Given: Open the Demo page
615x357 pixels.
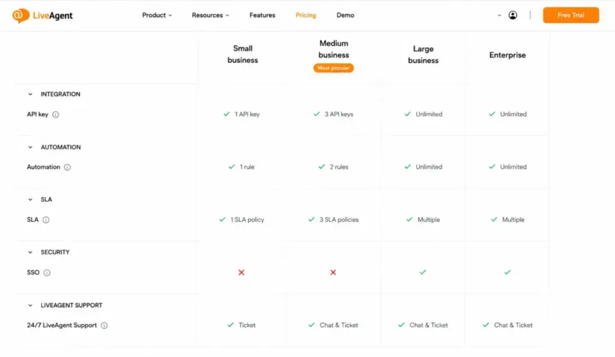Looking at the screenshot, I should pos(345,15).
